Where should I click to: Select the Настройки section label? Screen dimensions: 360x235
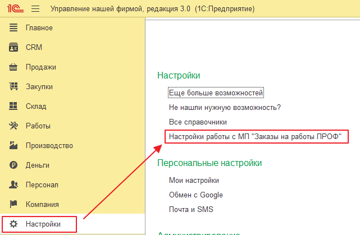point(43,224)
